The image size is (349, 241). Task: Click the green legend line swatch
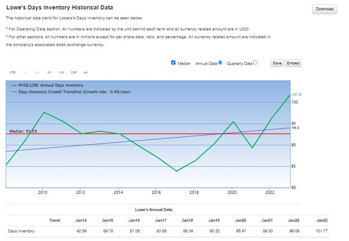(x=14, y=86)
